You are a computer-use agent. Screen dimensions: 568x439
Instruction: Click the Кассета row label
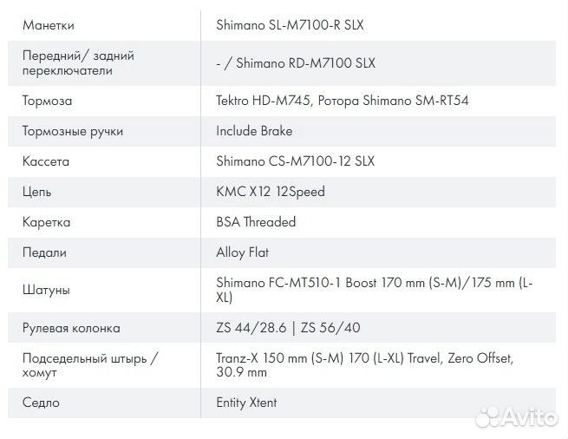click(x=46, y=161)
